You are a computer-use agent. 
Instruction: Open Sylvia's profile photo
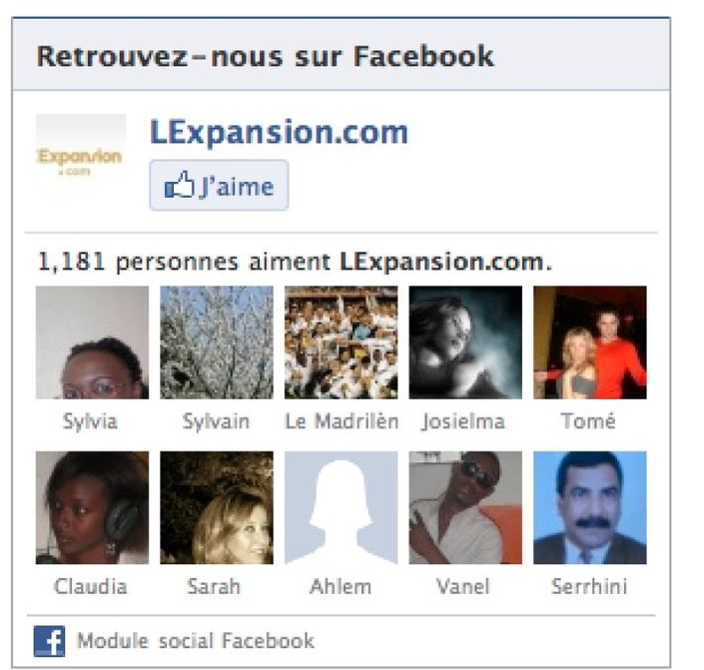tap(92, 342)
